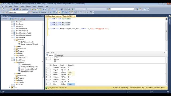Image resolution: width=171 pixels, height=96 pixels.
Task: Expand the dbo.tblGender2 table node
Action: [x=12, y=58]
